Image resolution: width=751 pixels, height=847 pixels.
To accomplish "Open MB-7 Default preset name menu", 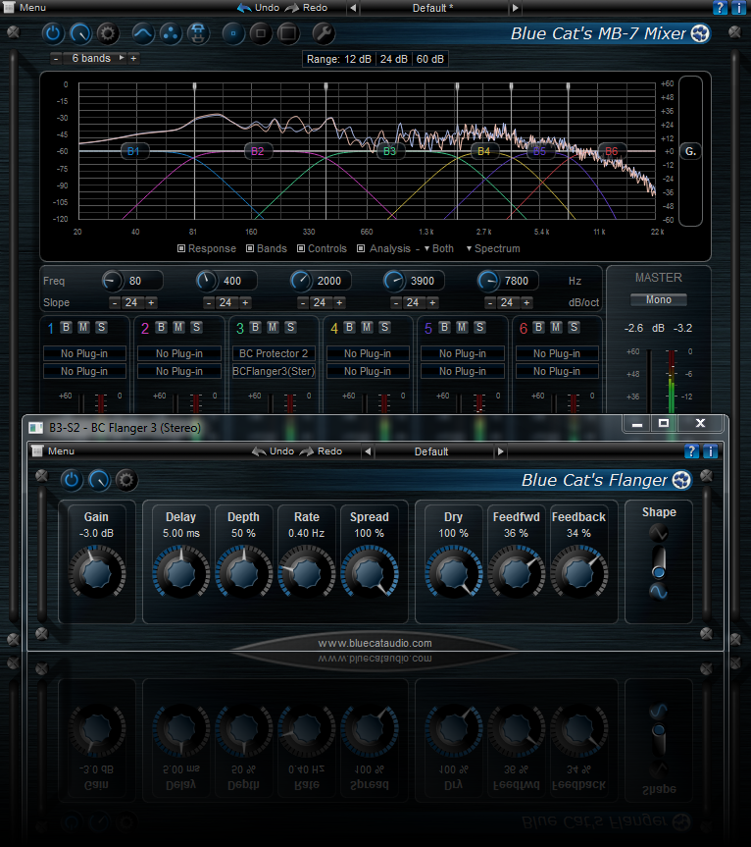I will pos(433,8).
